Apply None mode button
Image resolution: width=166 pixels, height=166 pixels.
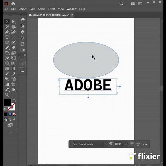pyautogui.click(x=14, y=114)
